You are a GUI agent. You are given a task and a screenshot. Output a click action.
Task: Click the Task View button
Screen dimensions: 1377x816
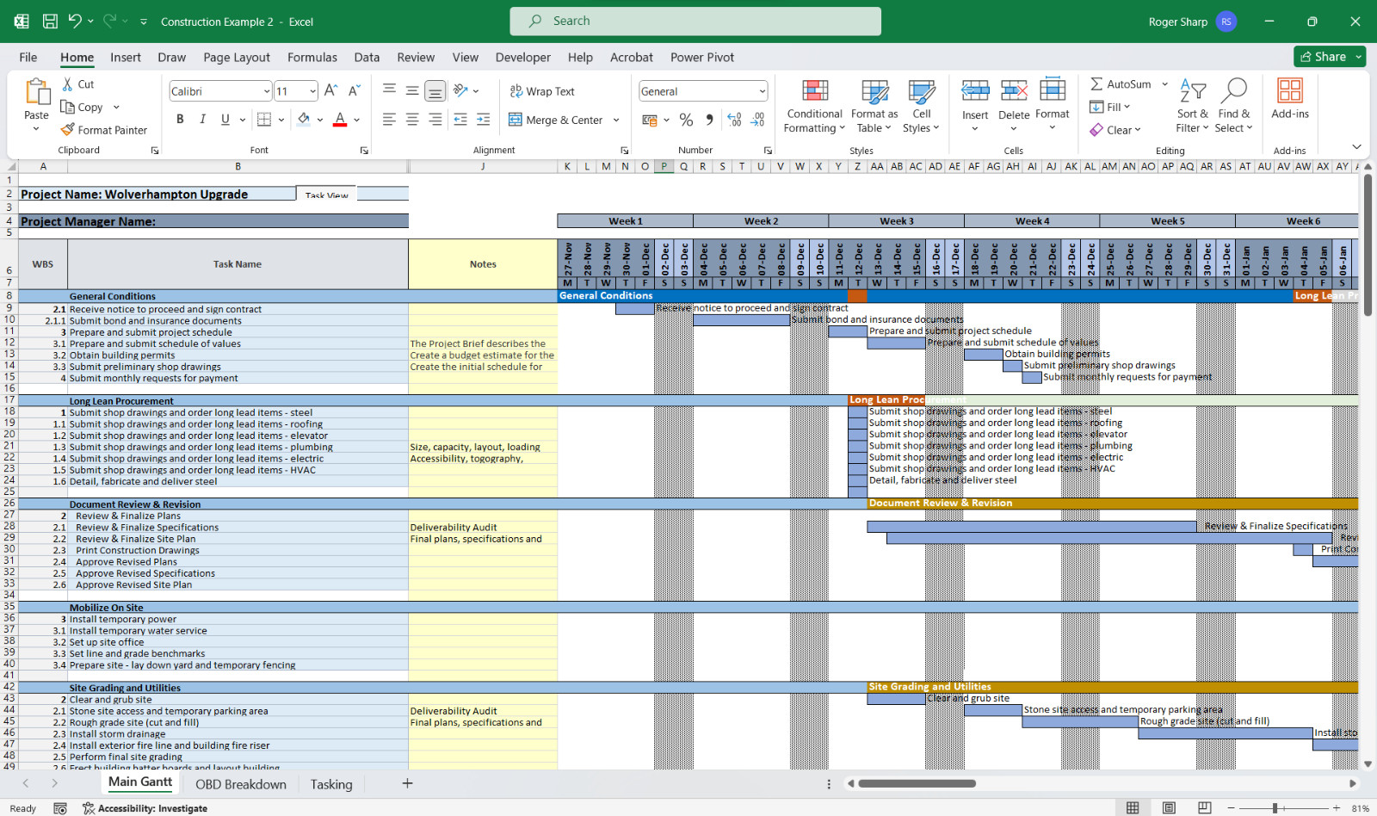[327, 194]
